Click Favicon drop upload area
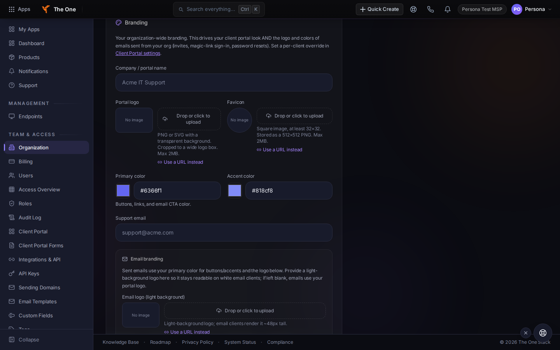 [x=294, y=116]
